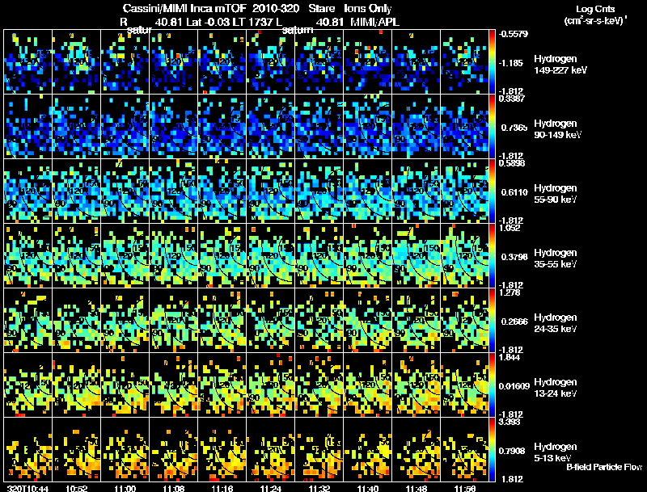Image resolution: width=647 pixels, height=492 pixels.
Task: Select the 11:48 time label
Action: [417, 489]
